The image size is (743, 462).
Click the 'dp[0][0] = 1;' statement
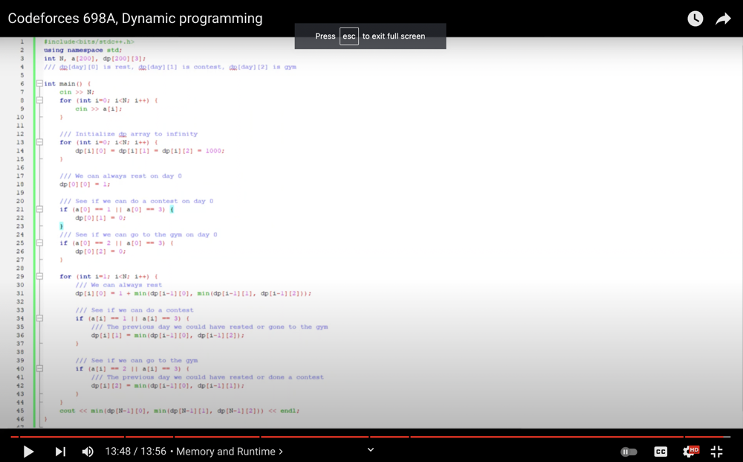click(85, 184)
